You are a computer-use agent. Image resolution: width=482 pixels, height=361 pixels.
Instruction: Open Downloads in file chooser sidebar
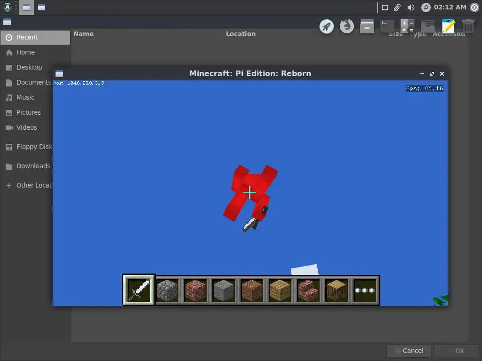tap(27, 166)
